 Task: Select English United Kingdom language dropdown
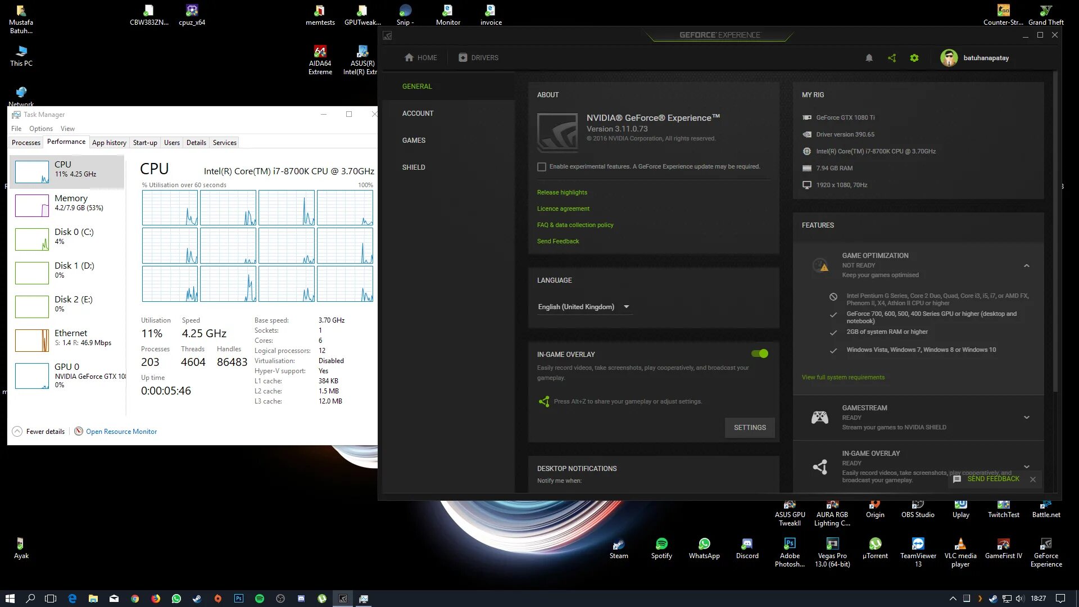click(583, 307)
